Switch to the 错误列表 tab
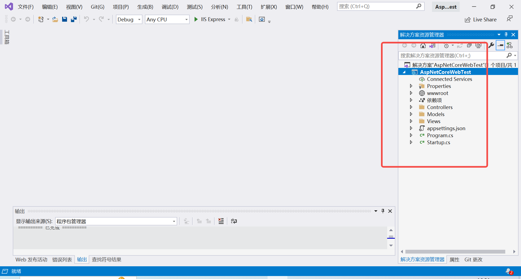Image resolution: width=521 pixels, height=279 pixels. [x=62, y=260]
